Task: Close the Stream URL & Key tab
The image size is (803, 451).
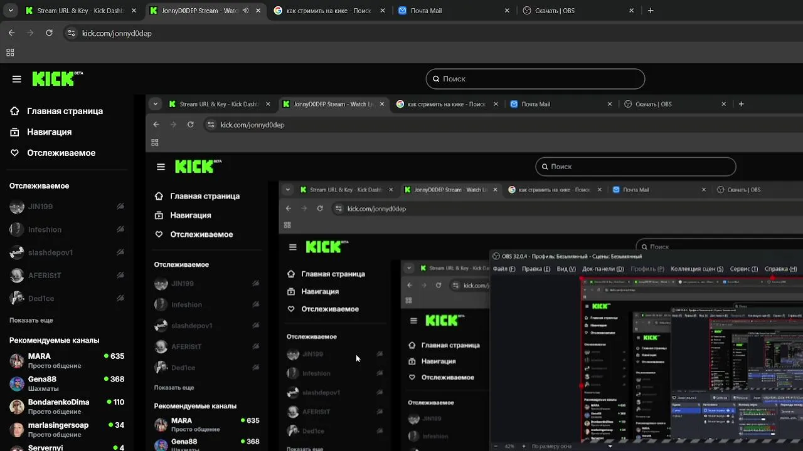Action: [x=134, y=11]
